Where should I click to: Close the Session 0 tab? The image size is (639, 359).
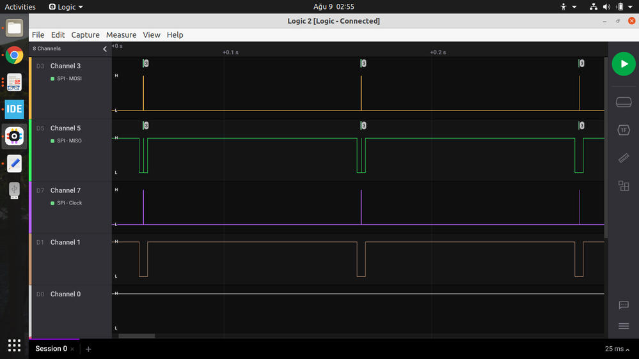(x=72, y=349)
